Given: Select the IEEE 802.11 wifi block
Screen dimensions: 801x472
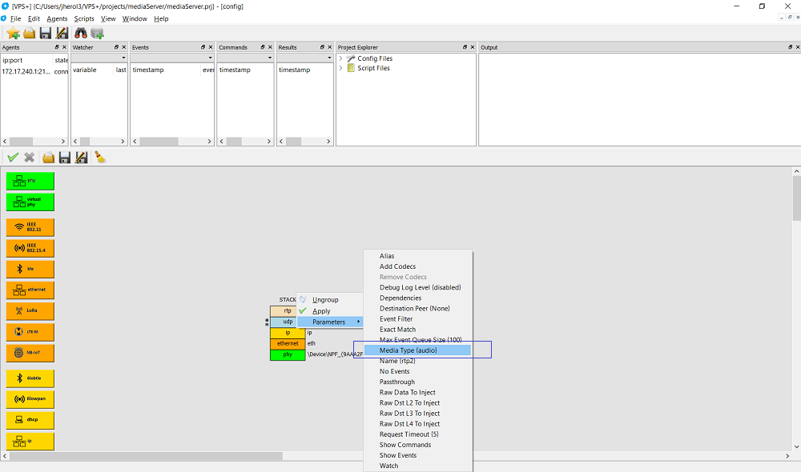Looking at the screenshot, I should pyautogui.click(x=30, y=227).
